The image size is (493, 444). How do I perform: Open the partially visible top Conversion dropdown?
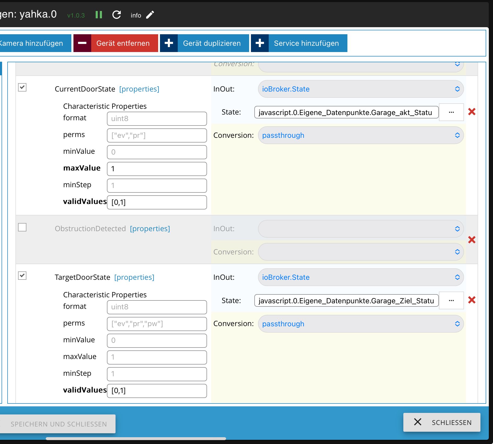(x=361, y=67)
